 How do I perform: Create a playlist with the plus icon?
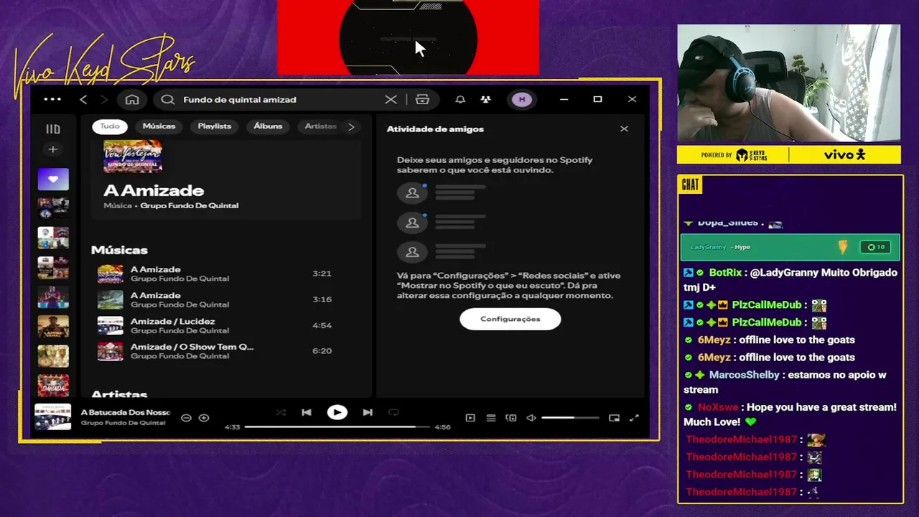coord(52,149)
